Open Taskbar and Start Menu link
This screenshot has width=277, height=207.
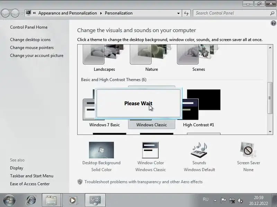point(32,176)
